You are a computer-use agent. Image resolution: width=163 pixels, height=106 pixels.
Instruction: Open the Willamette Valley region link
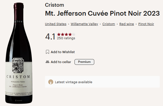coord(84,24)
